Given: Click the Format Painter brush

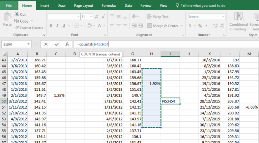Looking at the screenshot, I should [17, 28].
